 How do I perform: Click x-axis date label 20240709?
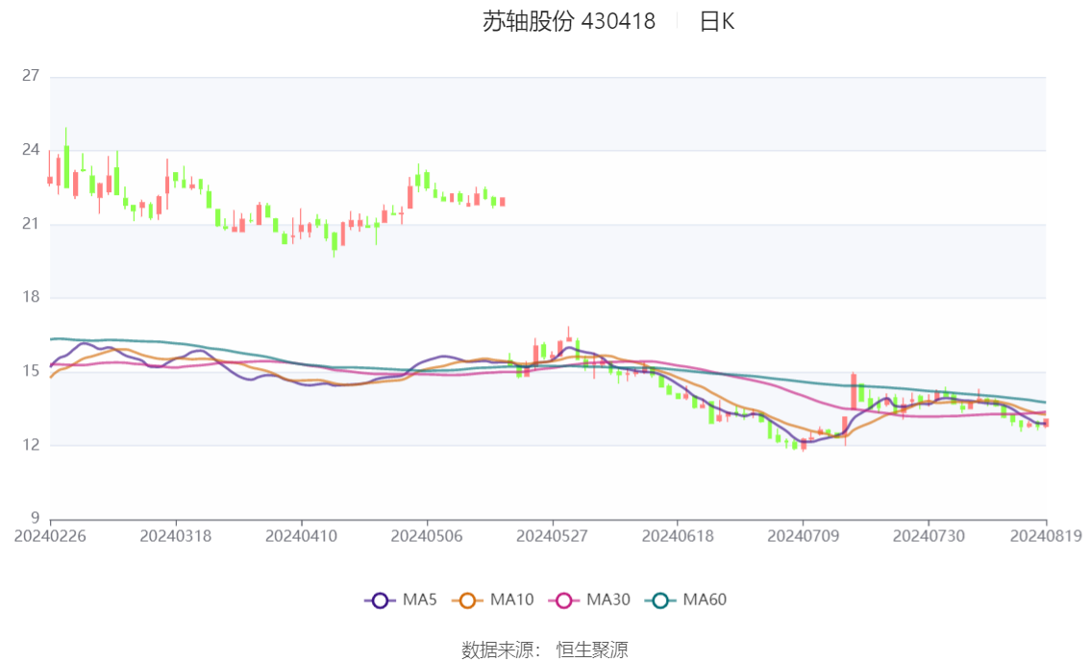(x=803, y=536)
